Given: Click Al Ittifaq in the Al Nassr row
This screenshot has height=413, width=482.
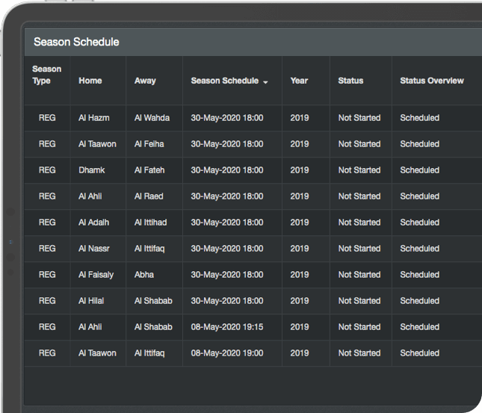Looking at the screenshot, I should (149, 248).
